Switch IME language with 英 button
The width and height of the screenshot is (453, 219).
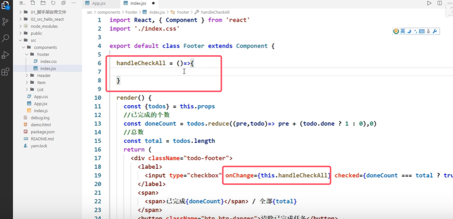(x=403, y=31)
